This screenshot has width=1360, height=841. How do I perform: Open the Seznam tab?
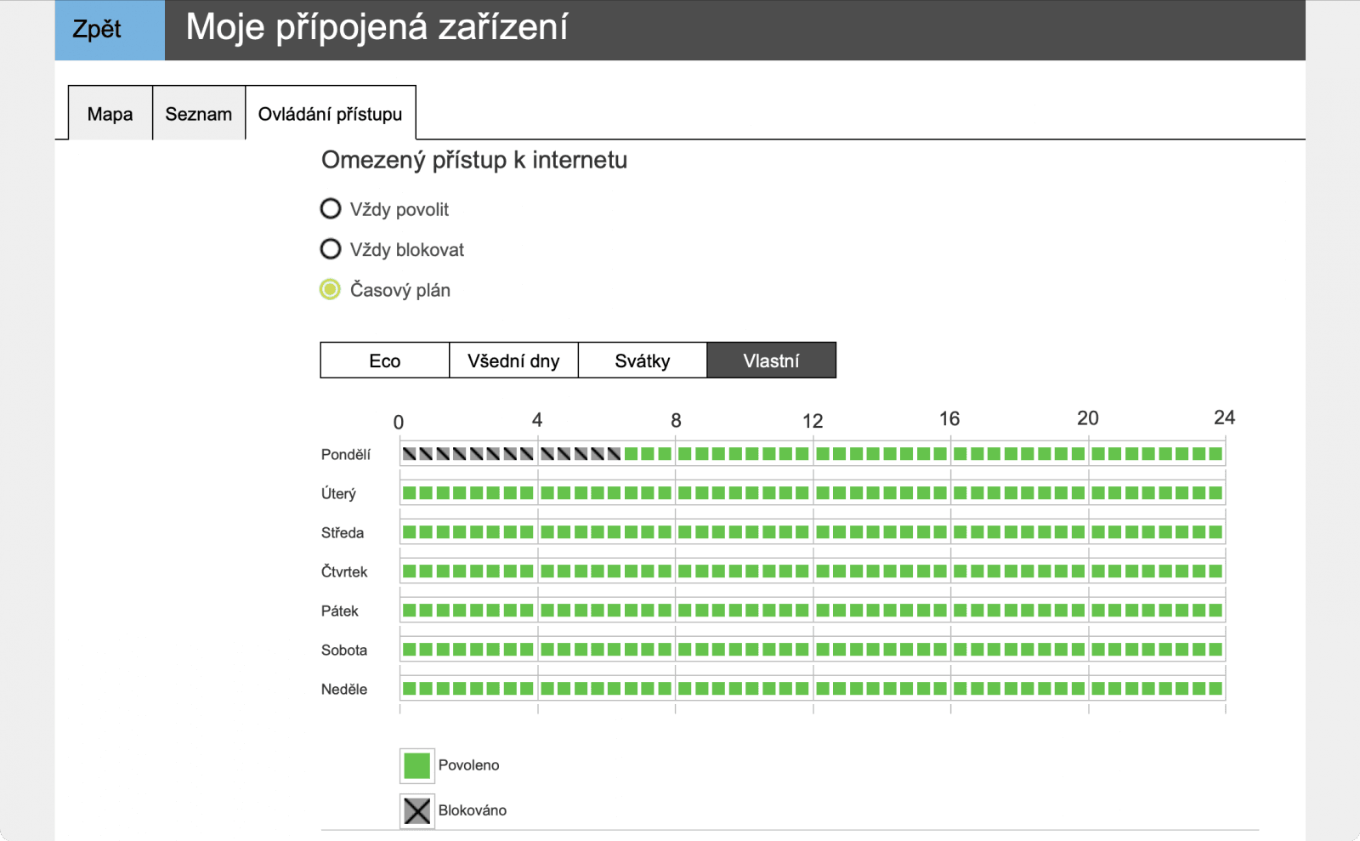pyautogui.click(x=198, y=113)
